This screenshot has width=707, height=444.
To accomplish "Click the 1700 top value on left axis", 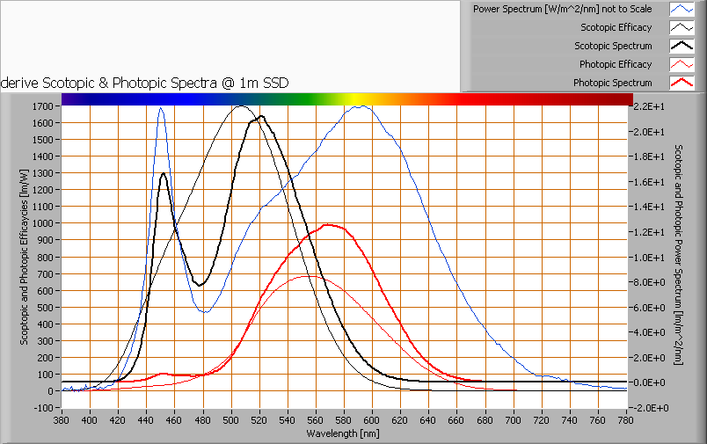I will [x=43, y=106].
